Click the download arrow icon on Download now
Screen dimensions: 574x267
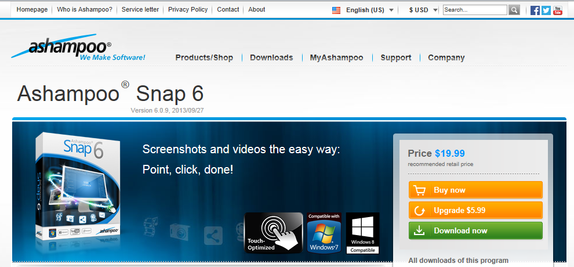coord(420,231)
